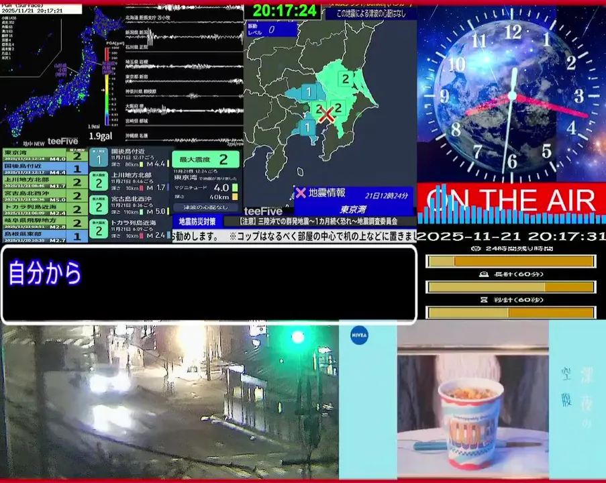The height and width of the screenshot is (483, 606).
Task: Click the 空腹 text in the ad
Action: [x=566, y=387]
